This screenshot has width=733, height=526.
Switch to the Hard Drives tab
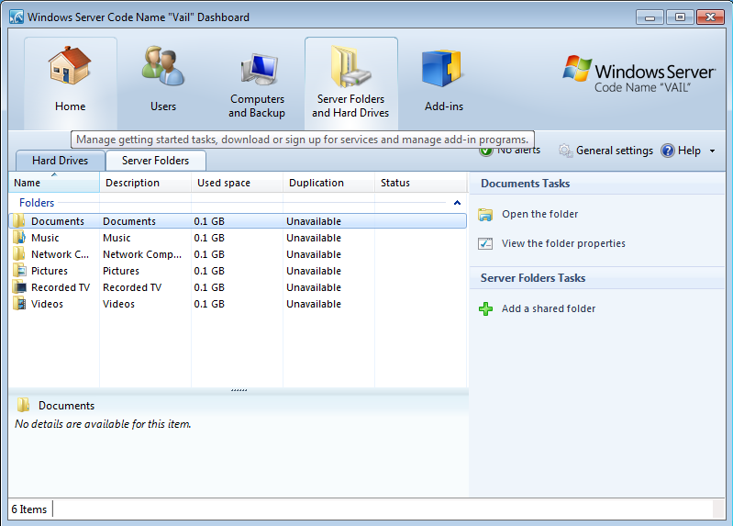pyautogui.click(x=61, y=161)
